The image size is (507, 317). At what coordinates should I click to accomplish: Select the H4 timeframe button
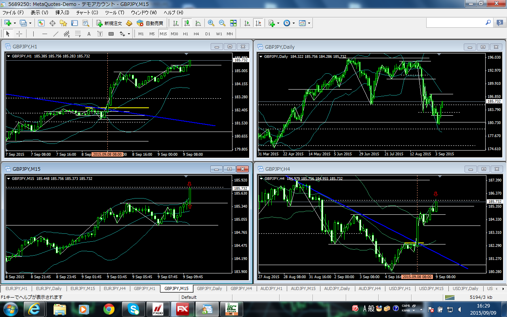tap(196, 34)
